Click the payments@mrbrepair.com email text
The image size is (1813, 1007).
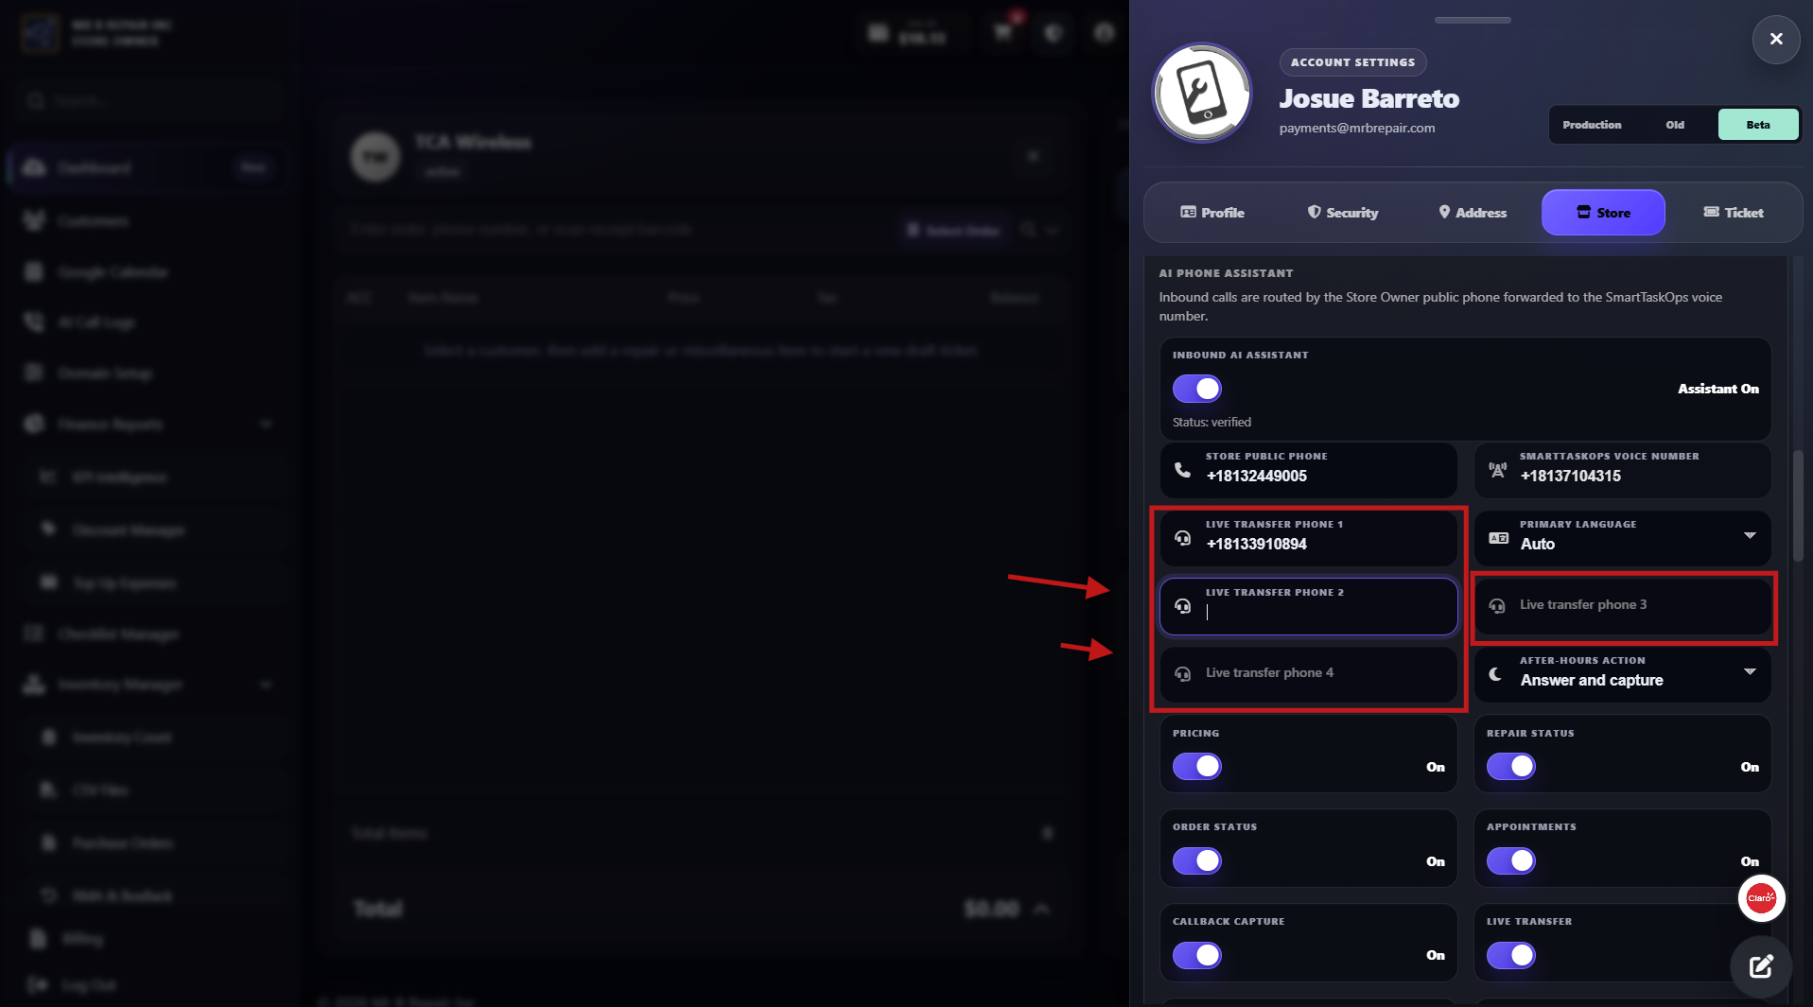[x=1357, y=128]
